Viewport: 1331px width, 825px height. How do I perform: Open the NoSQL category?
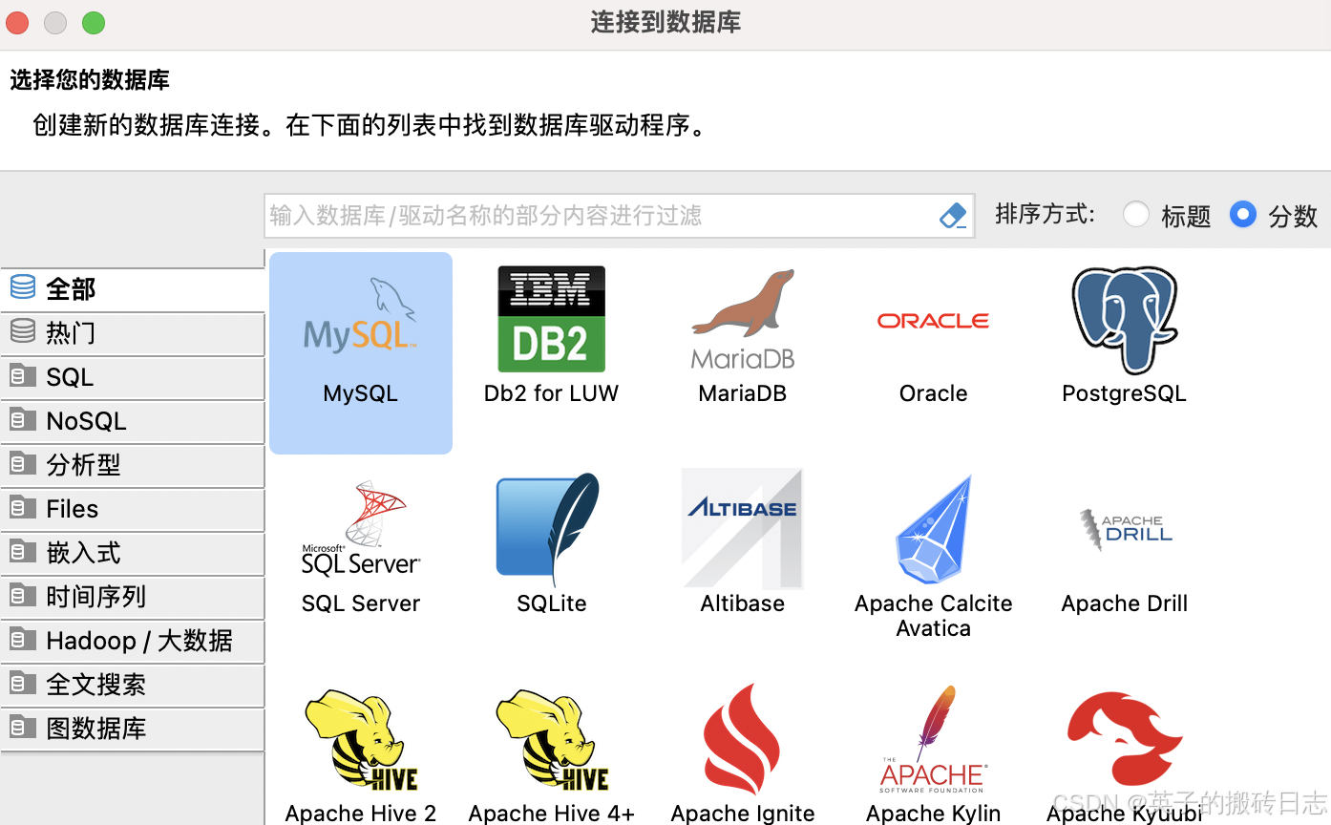tap(133, 421)
